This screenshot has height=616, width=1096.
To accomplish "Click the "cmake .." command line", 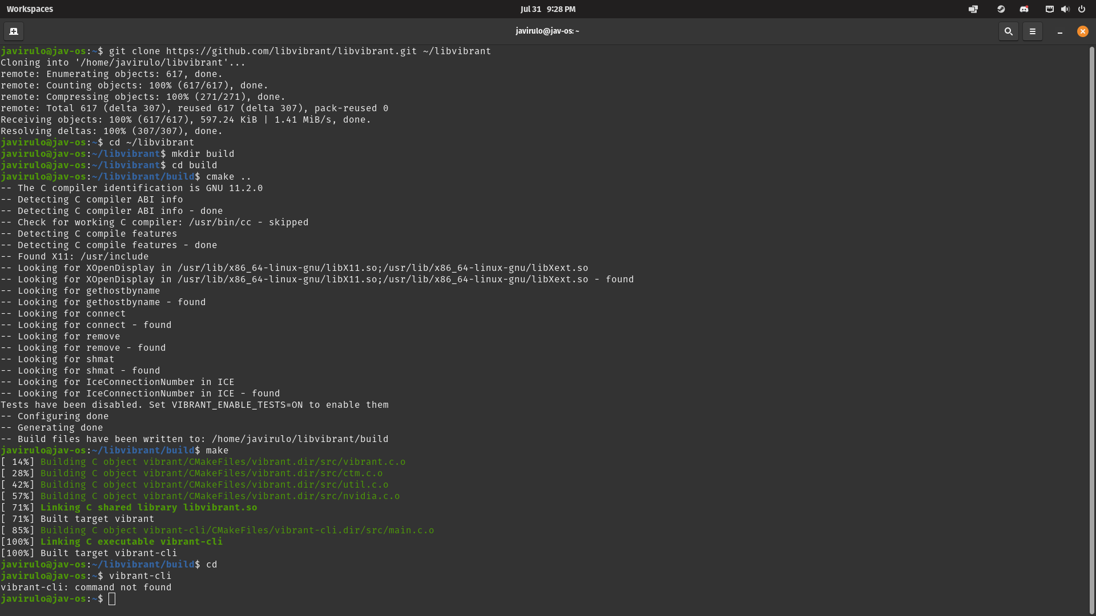I will [228, 177].
